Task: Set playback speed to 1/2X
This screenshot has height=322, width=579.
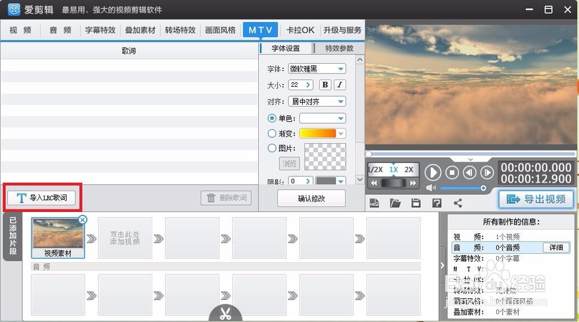Action: coord(375,170)
